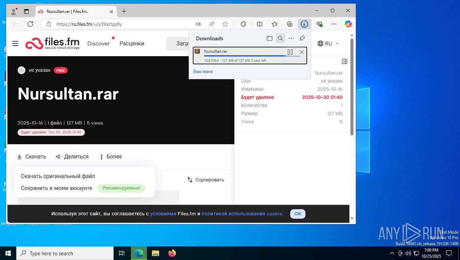Screen dimensions: 460x260
Task: Click the не указан user avatar
Action: [x=21, y=70]
